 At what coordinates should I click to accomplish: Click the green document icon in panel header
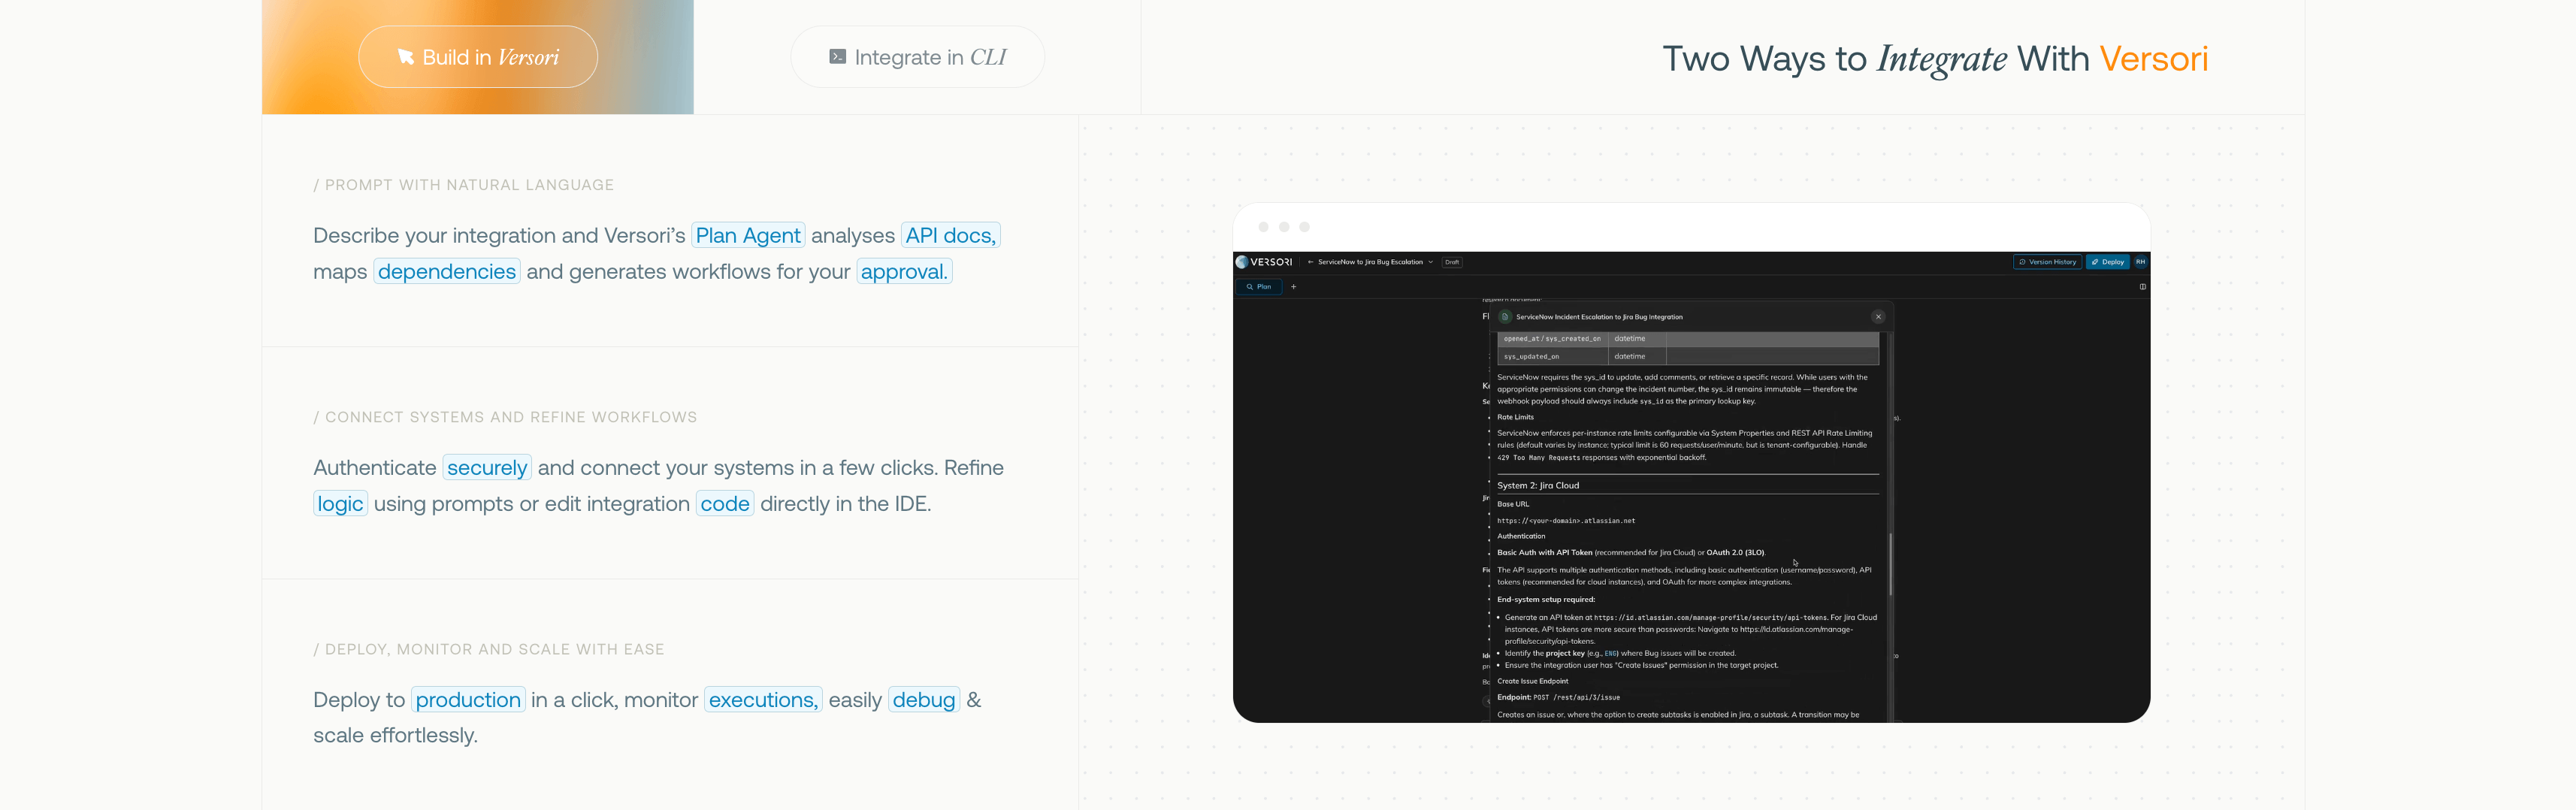click(x=1505, y=317)
